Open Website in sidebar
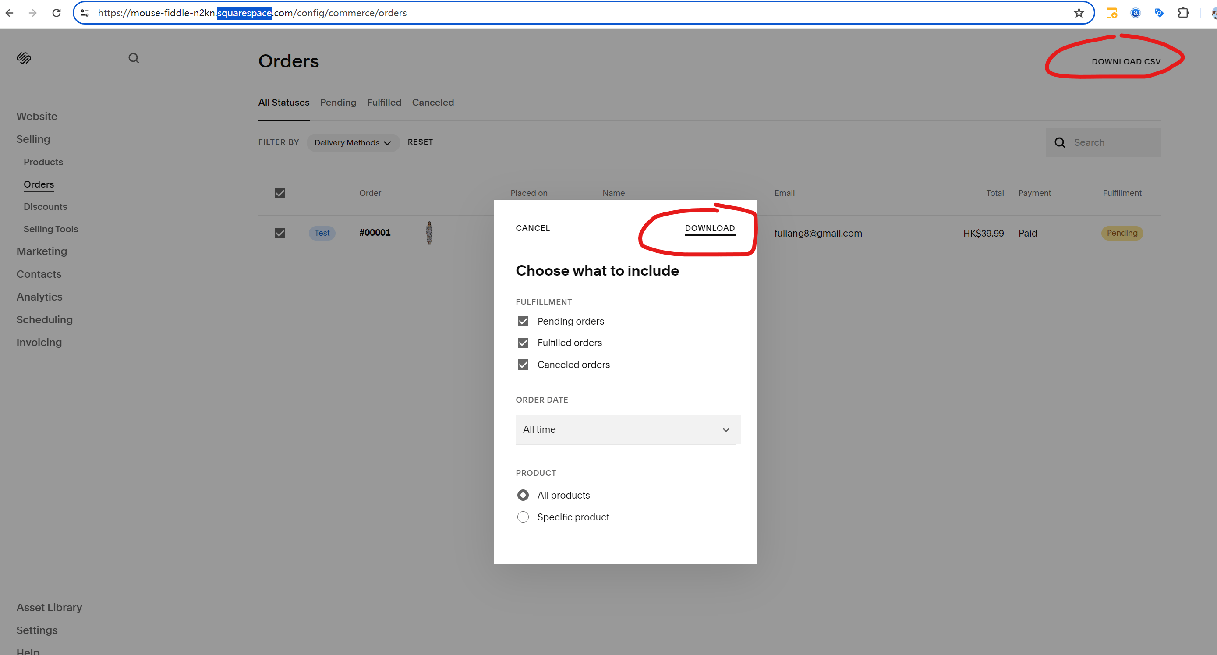 point(37,116)
